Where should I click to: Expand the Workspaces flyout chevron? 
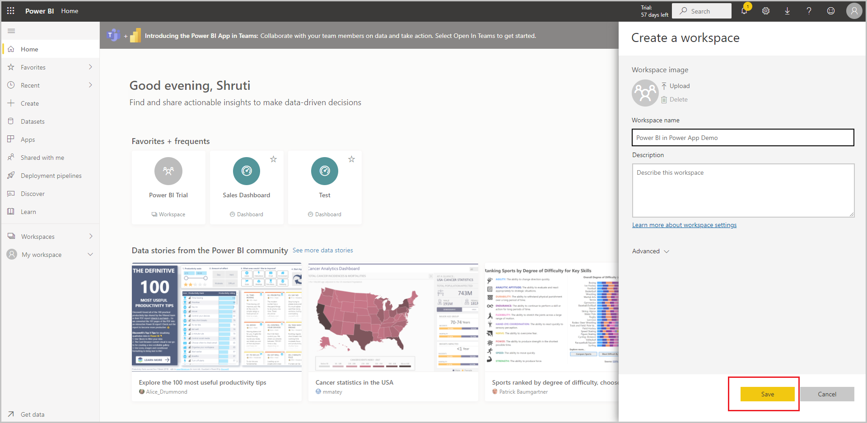point(91,236)
